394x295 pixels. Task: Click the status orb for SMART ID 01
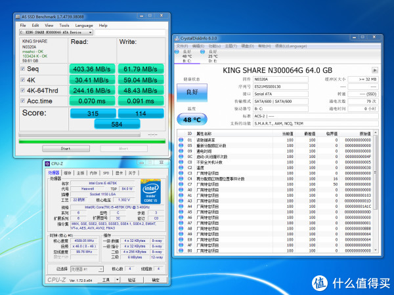click(181, 140)
